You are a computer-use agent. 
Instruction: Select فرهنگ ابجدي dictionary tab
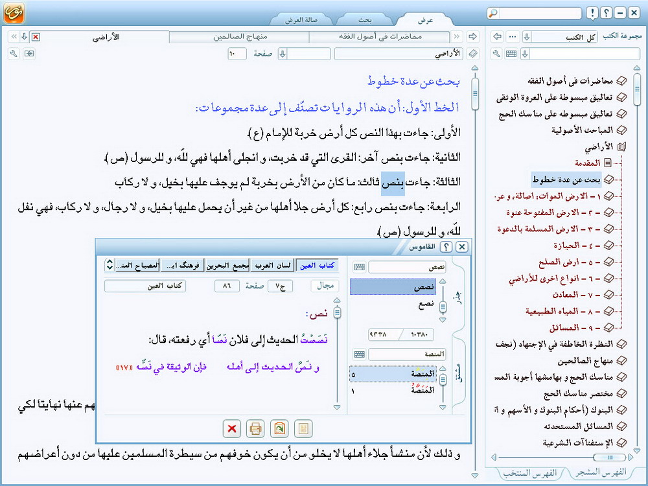[182, 265]
